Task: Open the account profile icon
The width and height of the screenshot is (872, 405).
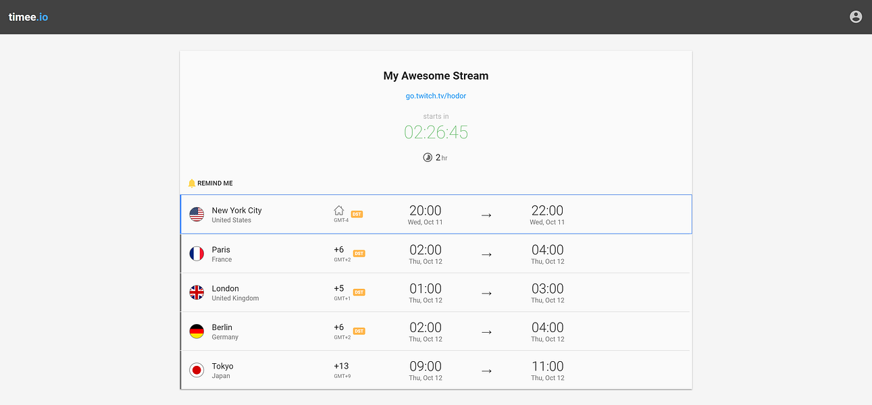Action: pyautogui.click(x=856, y=17)
